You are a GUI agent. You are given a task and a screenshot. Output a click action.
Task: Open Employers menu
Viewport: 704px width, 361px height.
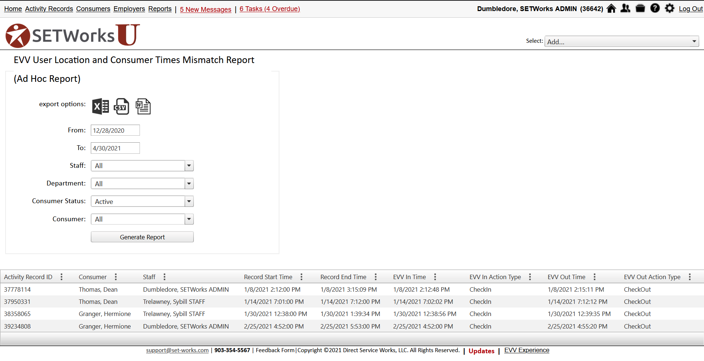(x=129, y=9)
